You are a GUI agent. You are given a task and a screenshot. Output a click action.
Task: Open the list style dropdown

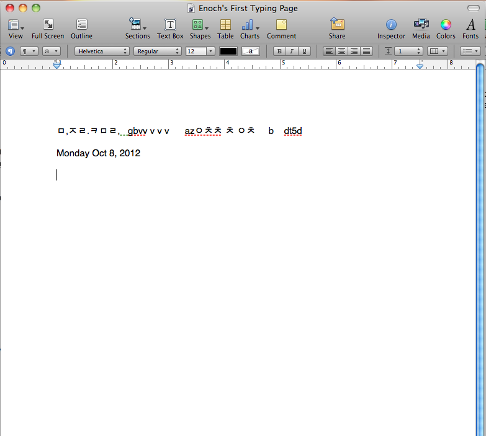(470, 51)
